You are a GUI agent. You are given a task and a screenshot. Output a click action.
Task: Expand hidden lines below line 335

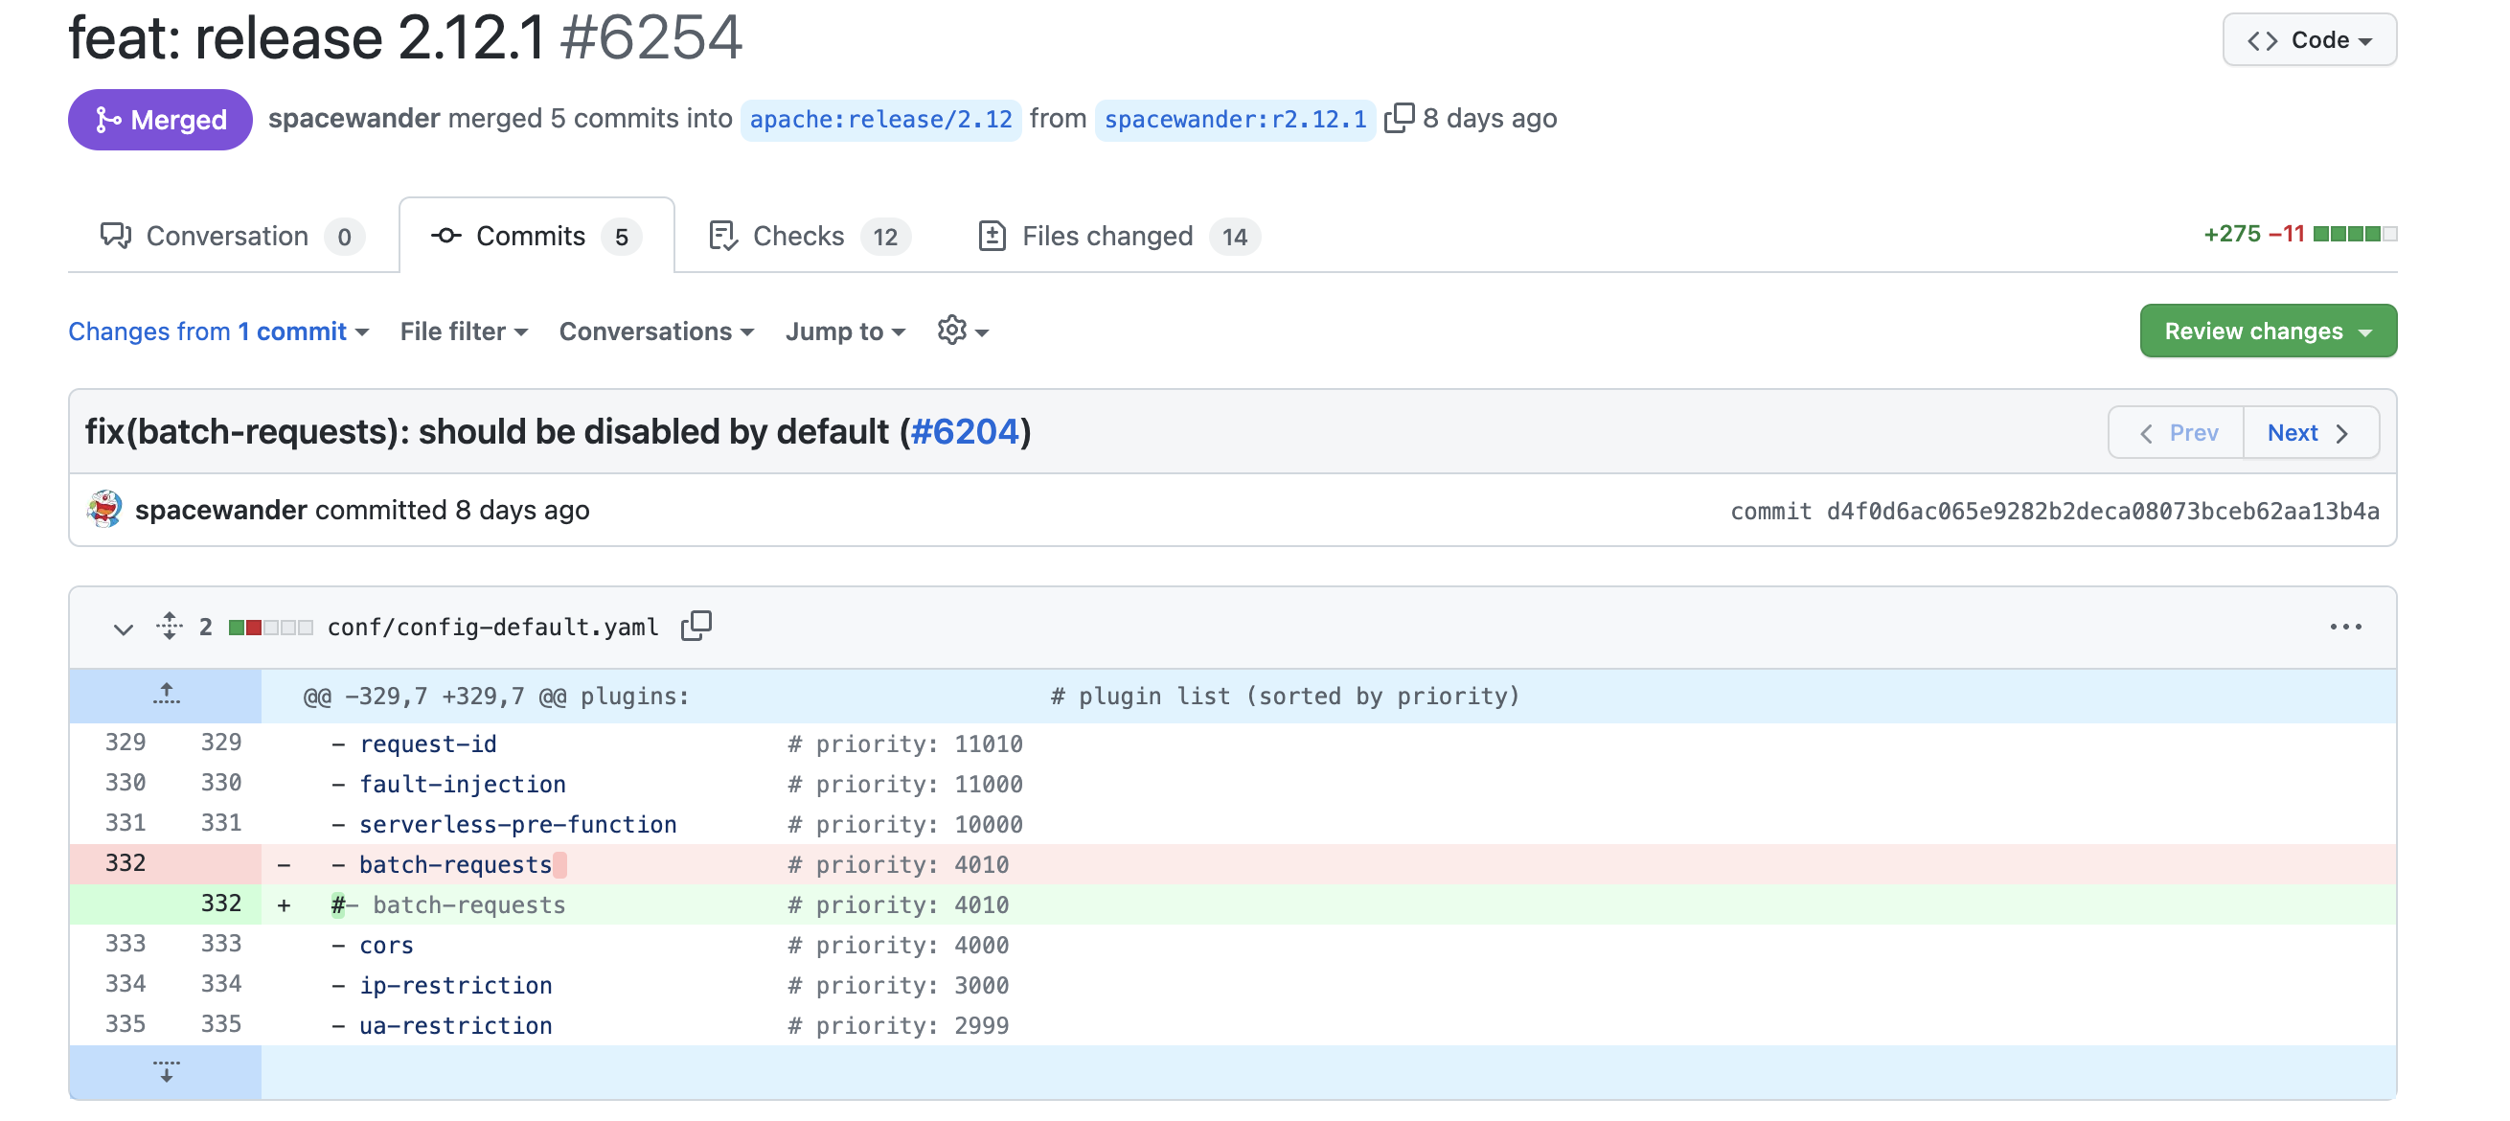166,1071
